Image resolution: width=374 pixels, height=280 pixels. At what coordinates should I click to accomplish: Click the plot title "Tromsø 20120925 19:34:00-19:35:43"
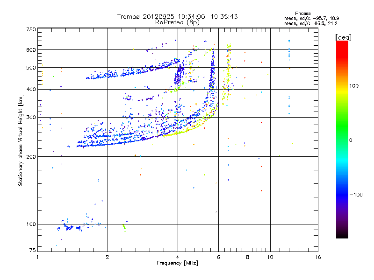(177, 16)
